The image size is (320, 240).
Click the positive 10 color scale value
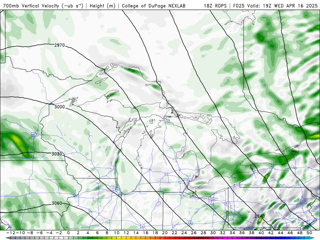tap(116, 233)
